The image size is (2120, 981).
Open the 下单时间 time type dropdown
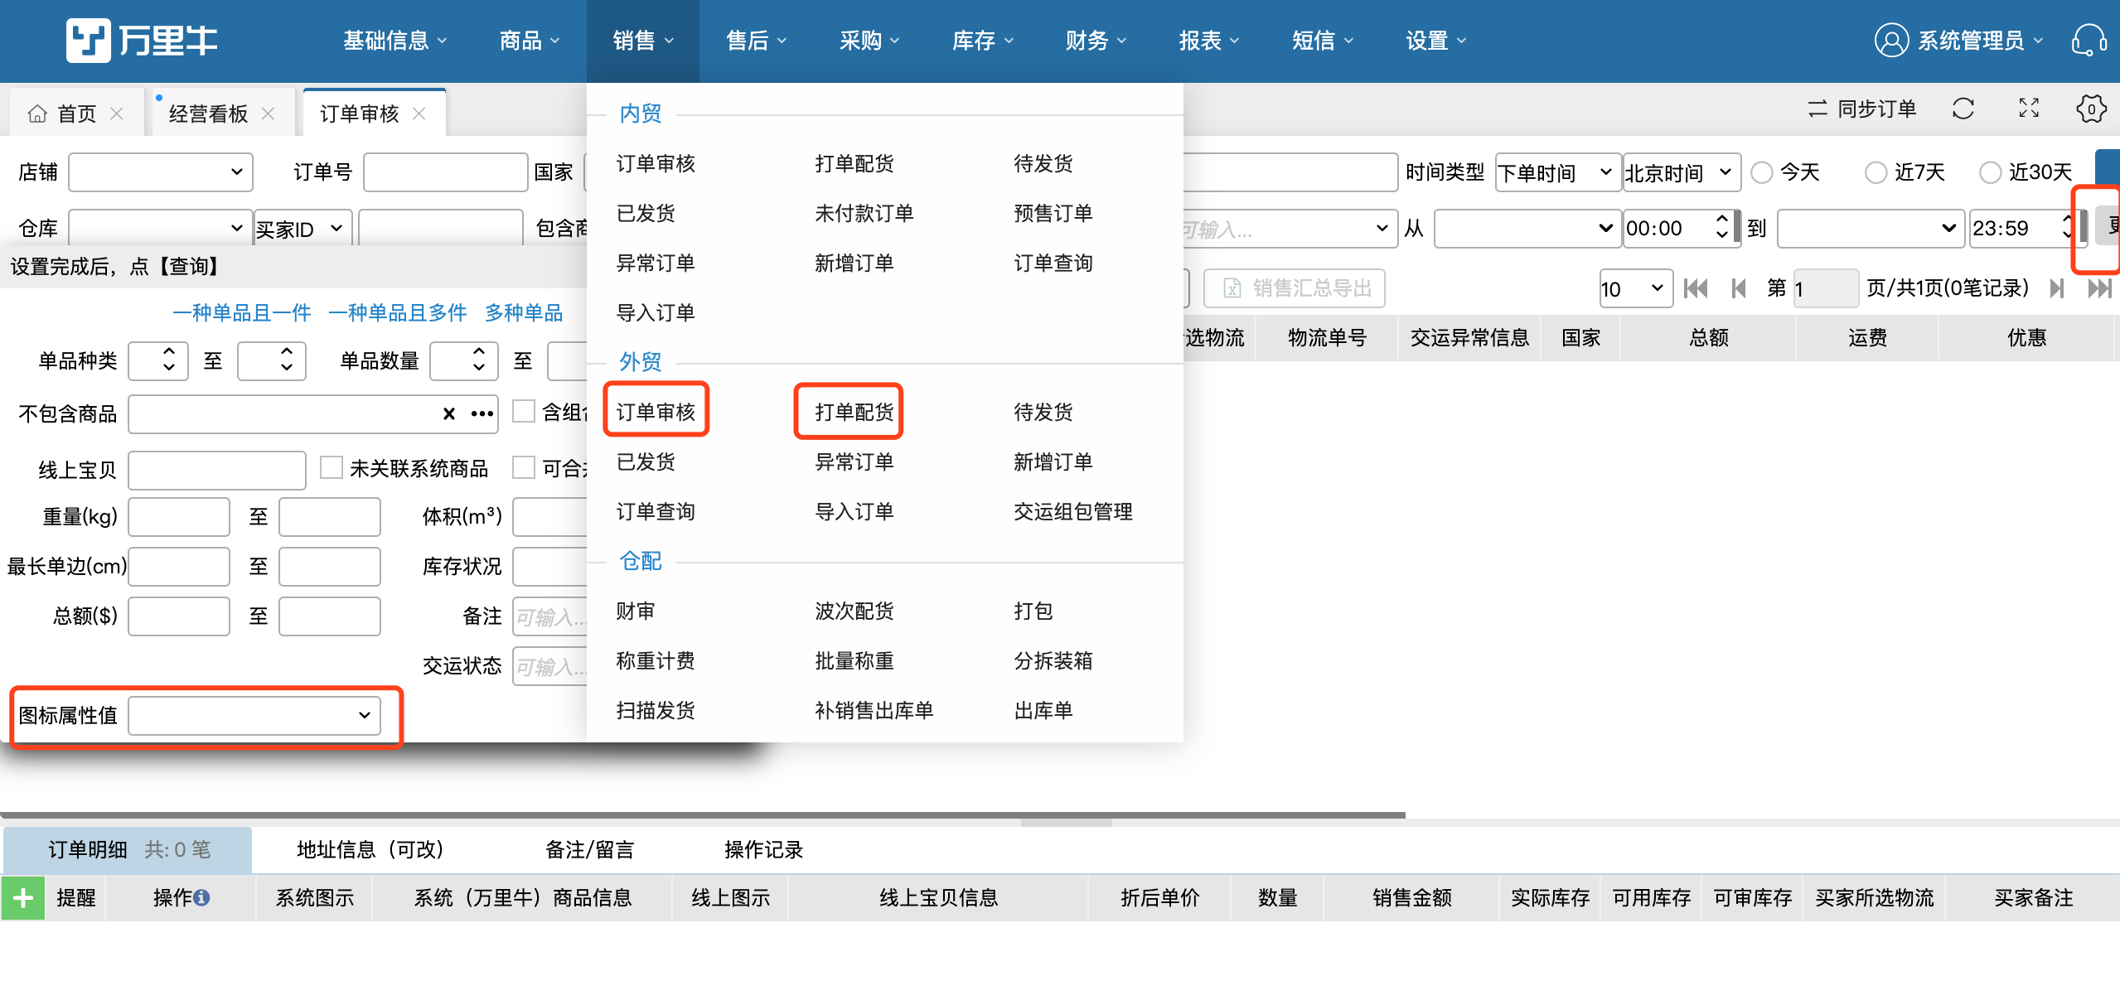(x=1556, y=172)
